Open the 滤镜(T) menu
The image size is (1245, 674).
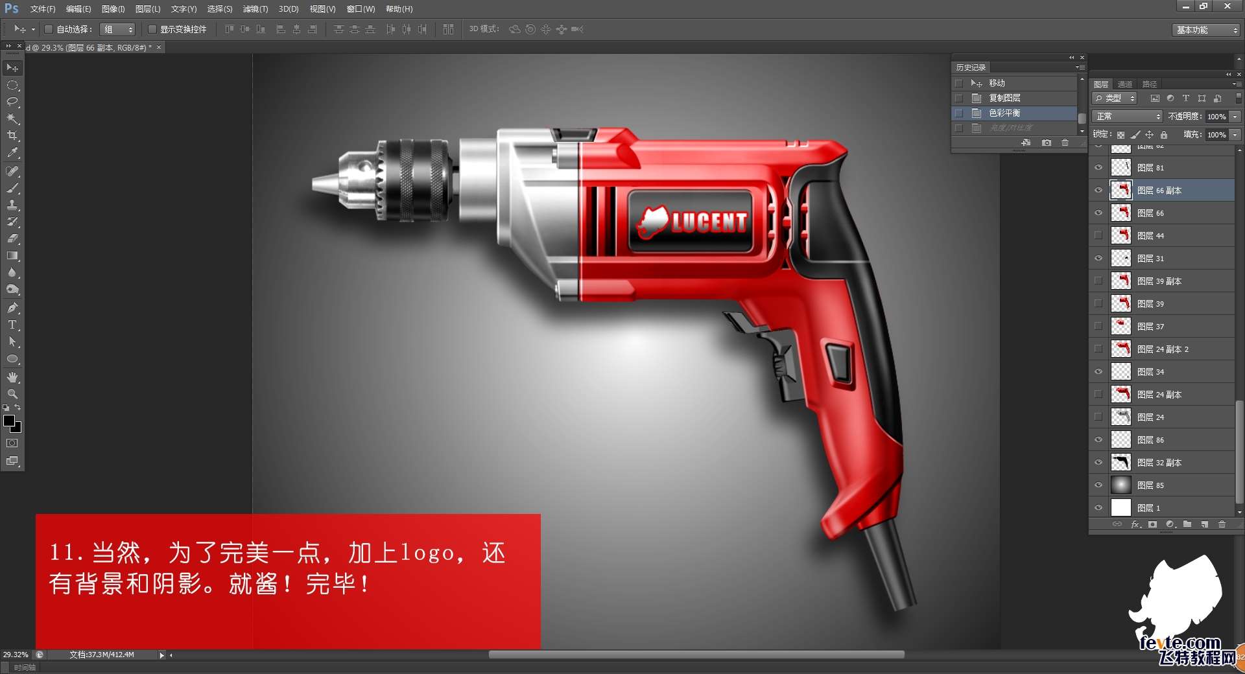point(255,9)
